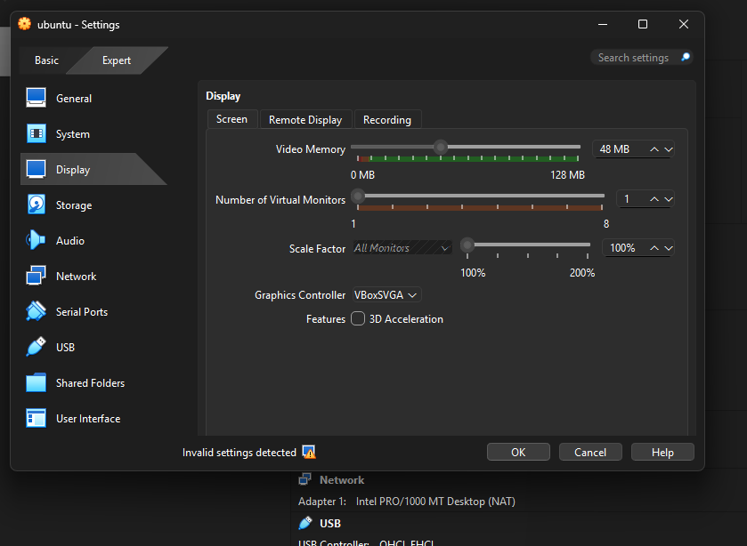Maximize the ubuntu Settings window
This screenshot has height=546, width=747.
pyautogui.click(x=643, y=24)
